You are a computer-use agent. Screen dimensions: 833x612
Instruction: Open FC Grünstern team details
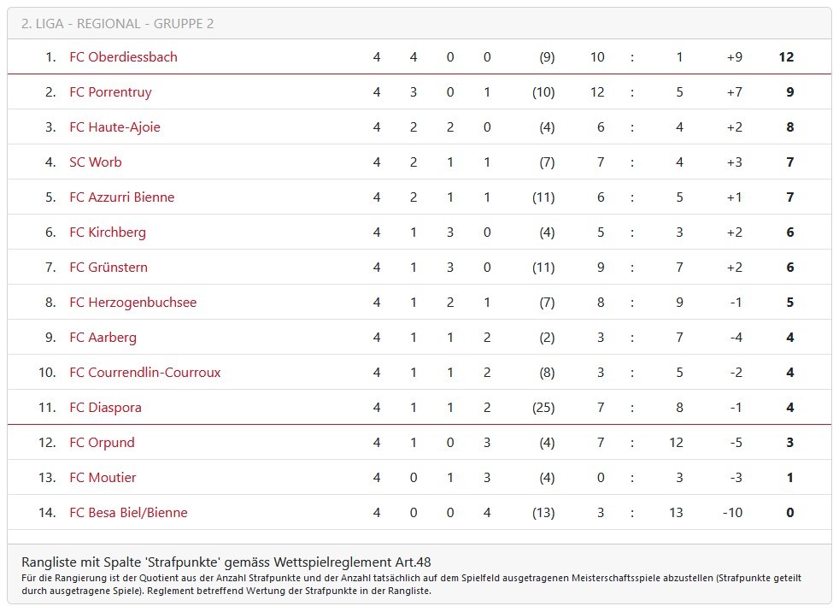pyautogui.click(x=109, y=268)
